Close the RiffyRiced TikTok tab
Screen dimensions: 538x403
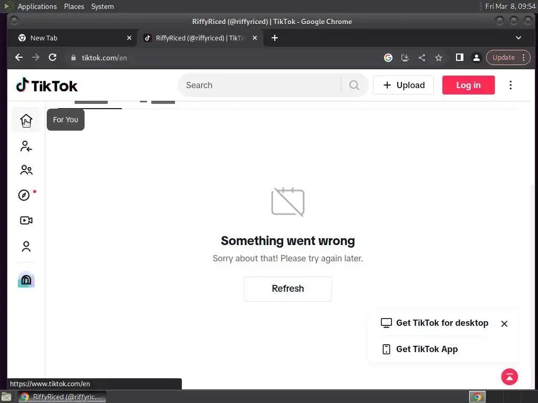click(255, 38)
